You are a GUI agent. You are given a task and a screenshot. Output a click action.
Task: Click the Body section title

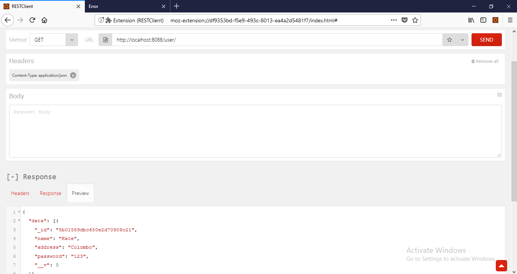click(17, 96)
